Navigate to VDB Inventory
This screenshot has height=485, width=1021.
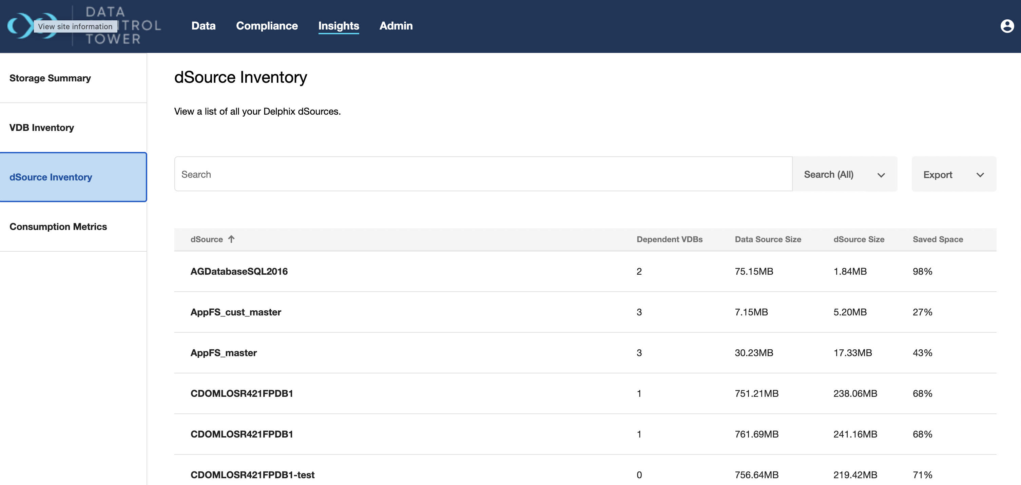point(42,128)
